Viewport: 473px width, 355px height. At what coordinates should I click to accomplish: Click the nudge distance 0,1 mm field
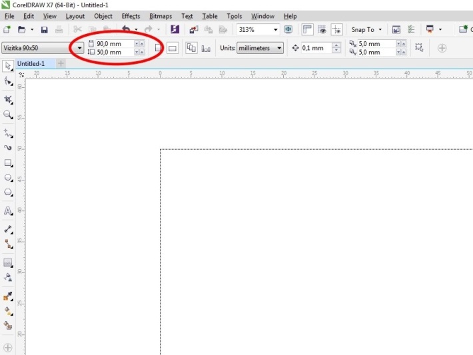coord(316,48)
